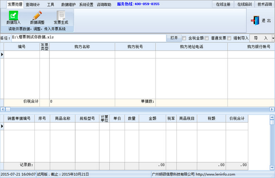The height and width of the screenshot is (178, 275).
Task: Click the 记录数 summary cell
Action: click(x=19, y=166)
